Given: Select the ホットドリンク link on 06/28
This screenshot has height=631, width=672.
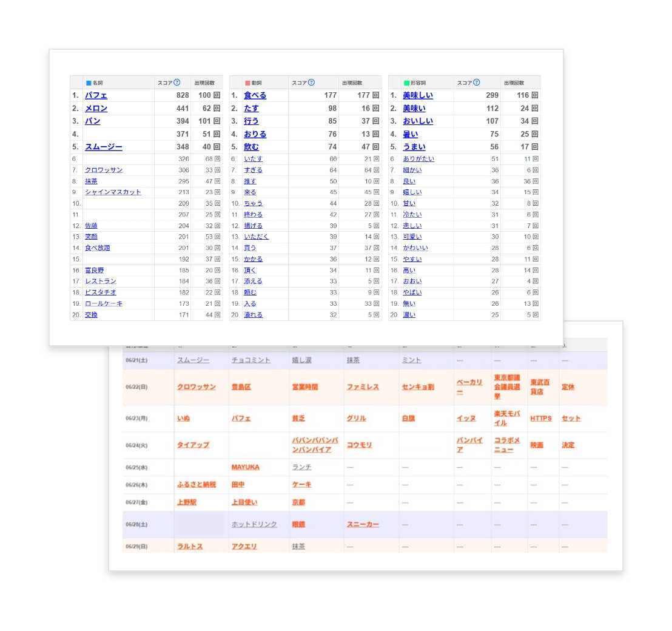Looking at the screenshot, I should tap(254, 524).
